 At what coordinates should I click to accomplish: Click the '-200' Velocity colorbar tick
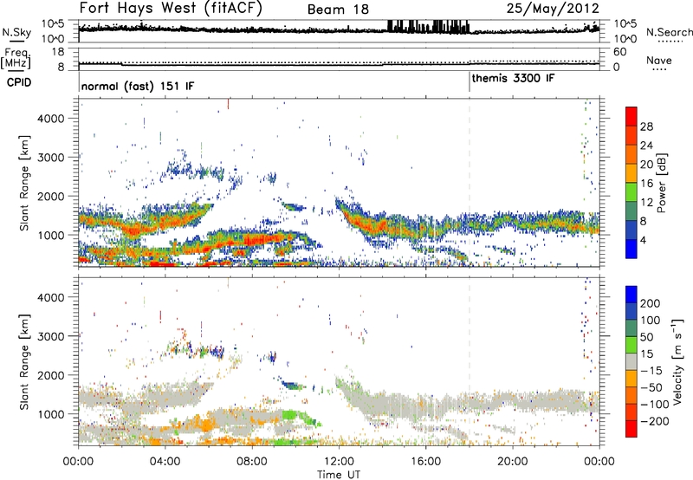653,421
